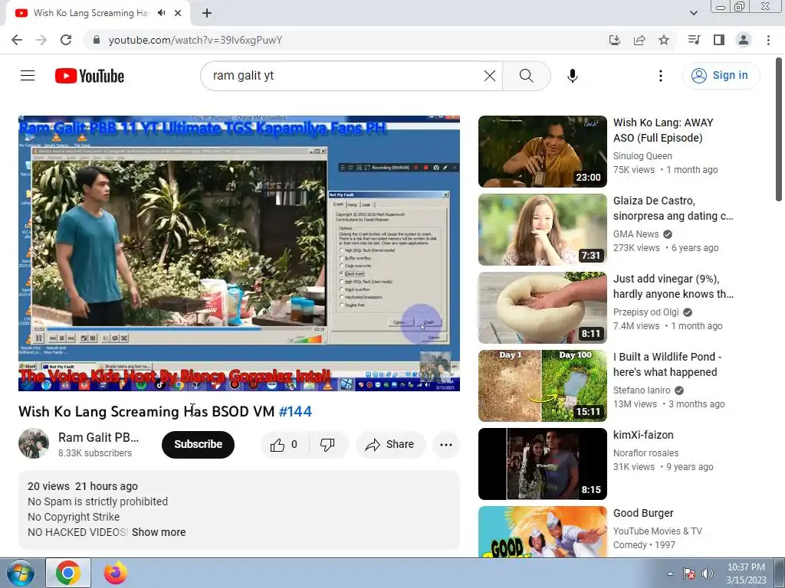This screenshot has width=785, height=588.
Task: Expand description with Show more
Action: point(159,533)
